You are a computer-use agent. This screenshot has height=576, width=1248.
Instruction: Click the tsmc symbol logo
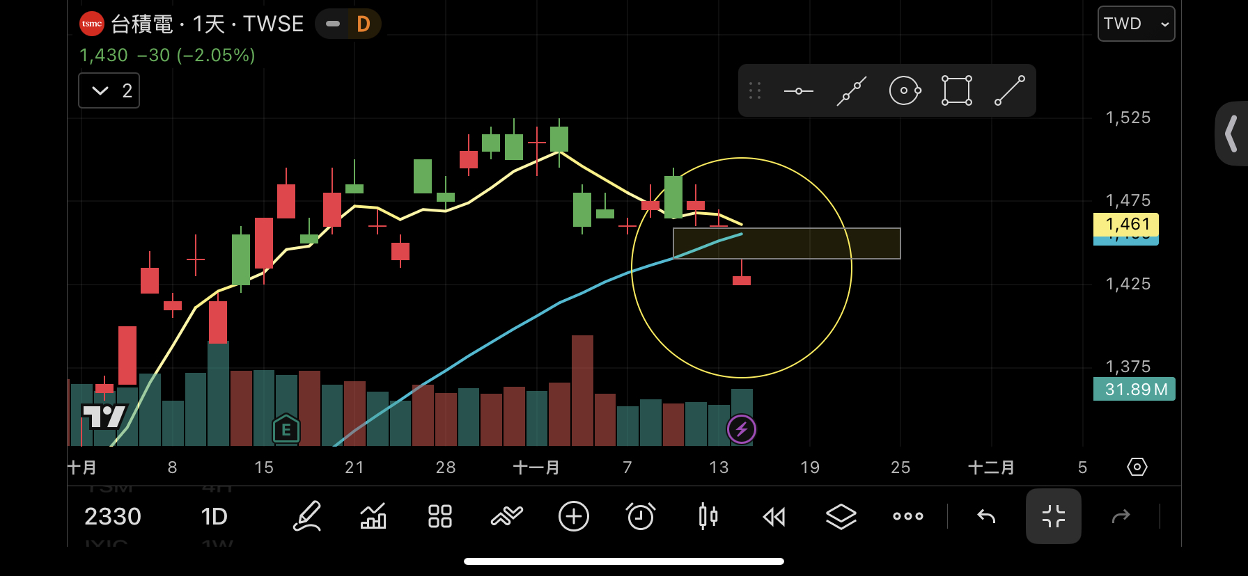pos(92,24)
